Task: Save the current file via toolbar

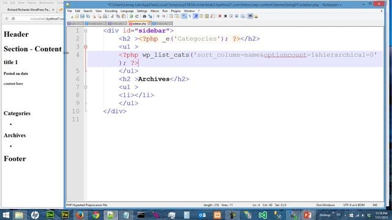Action: click(x=82, y=16)
